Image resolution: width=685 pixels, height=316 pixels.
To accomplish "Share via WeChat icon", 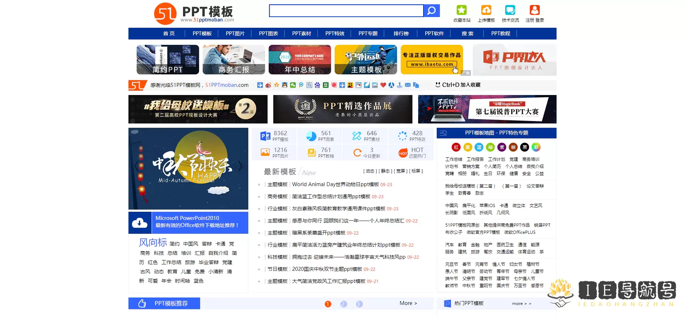I will (x=293, y=85).
